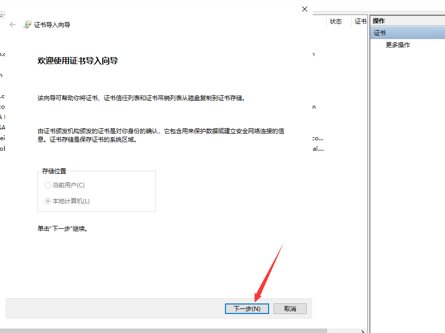Click the 欢迎使用证书导入向导 heading
This screenshot has height=333, width=445.
click(78, 61)
